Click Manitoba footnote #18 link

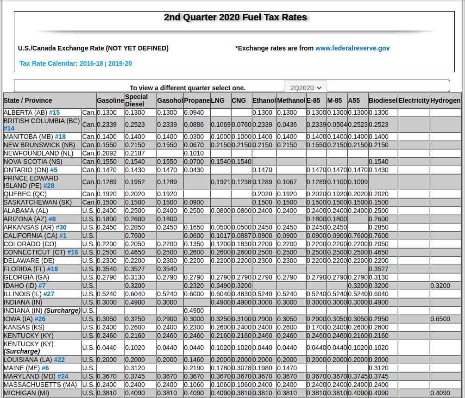coord(60,137)
